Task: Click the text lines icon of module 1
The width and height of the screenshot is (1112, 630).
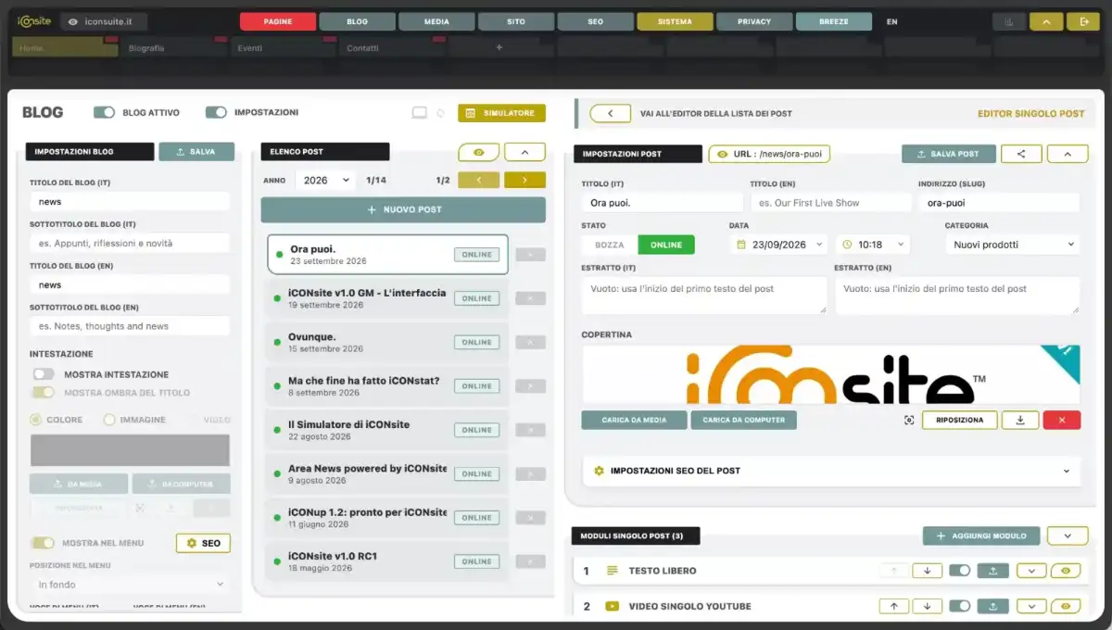Action: click(x=612, y=571)
